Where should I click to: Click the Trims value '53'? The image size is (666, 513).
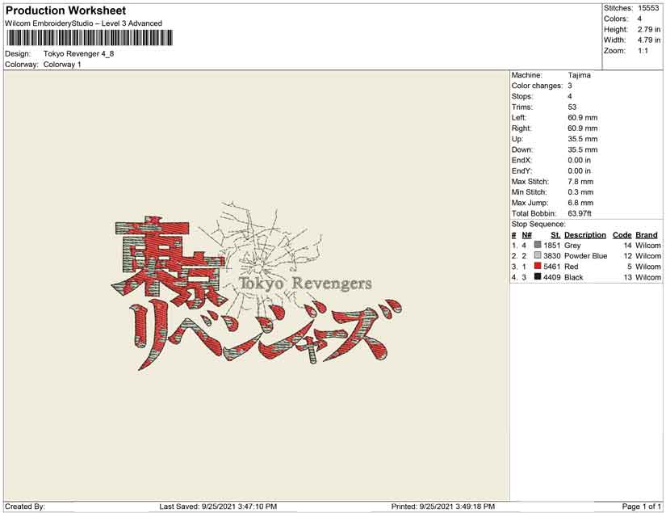(x=572, y=107)
